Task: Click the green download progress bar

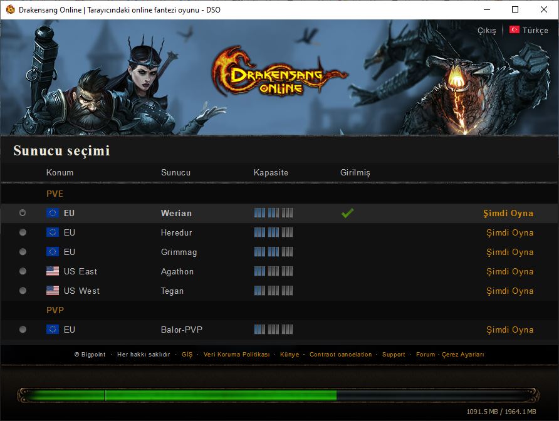Action: point(278,395)
